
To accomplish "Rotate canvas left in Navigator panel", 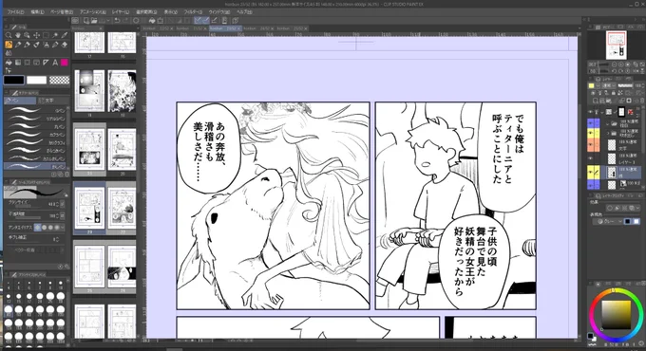I will pos(615,71).
